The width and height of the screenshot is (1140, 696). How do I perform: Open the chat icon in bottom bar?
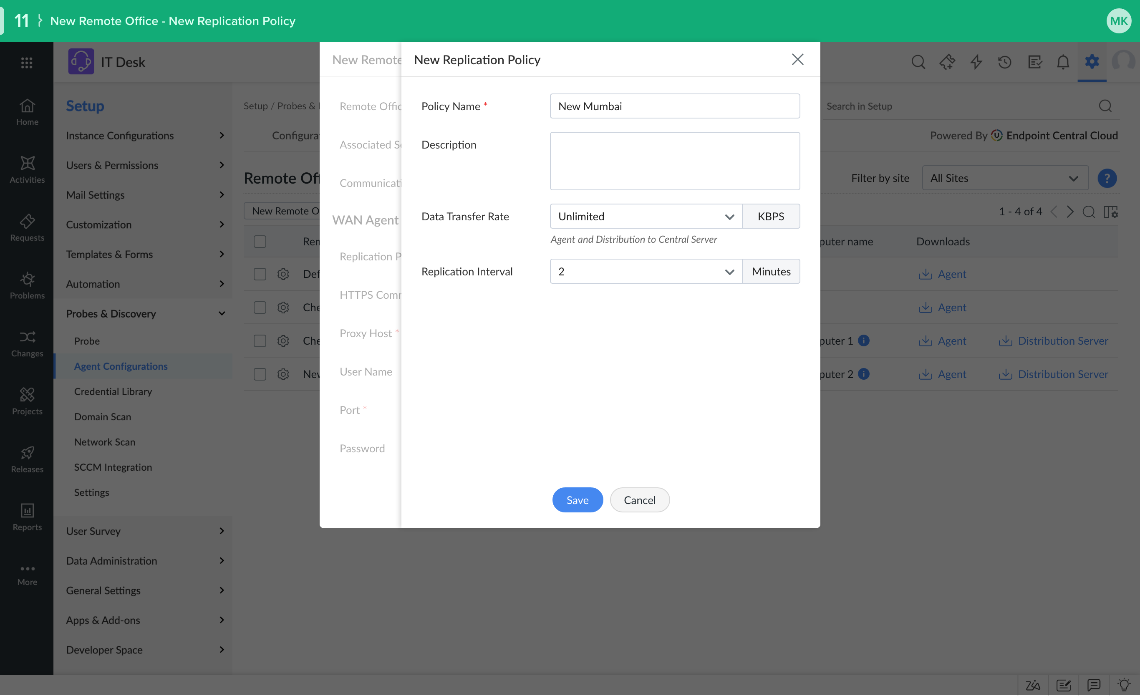1094,685
